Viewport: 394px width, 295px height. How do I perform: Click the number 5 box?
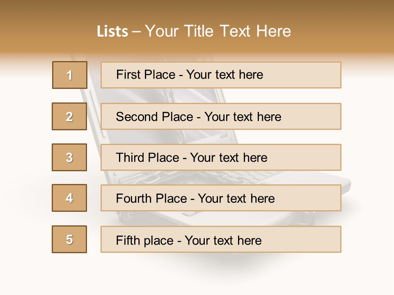point(69,239)
